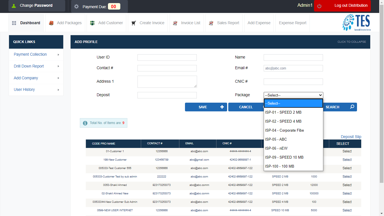
Task: Choose ISP-100 - 100 MB package
Action: pyautogui.click(x=293, y=166)
